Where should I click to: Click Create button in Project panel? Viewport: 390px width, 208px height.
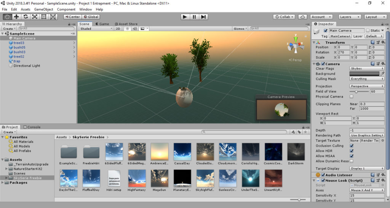(10, 132)
